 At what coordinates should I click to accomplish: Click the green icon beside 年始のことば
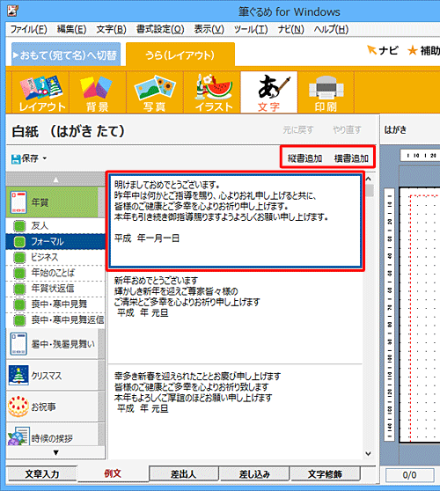[19, 273]
